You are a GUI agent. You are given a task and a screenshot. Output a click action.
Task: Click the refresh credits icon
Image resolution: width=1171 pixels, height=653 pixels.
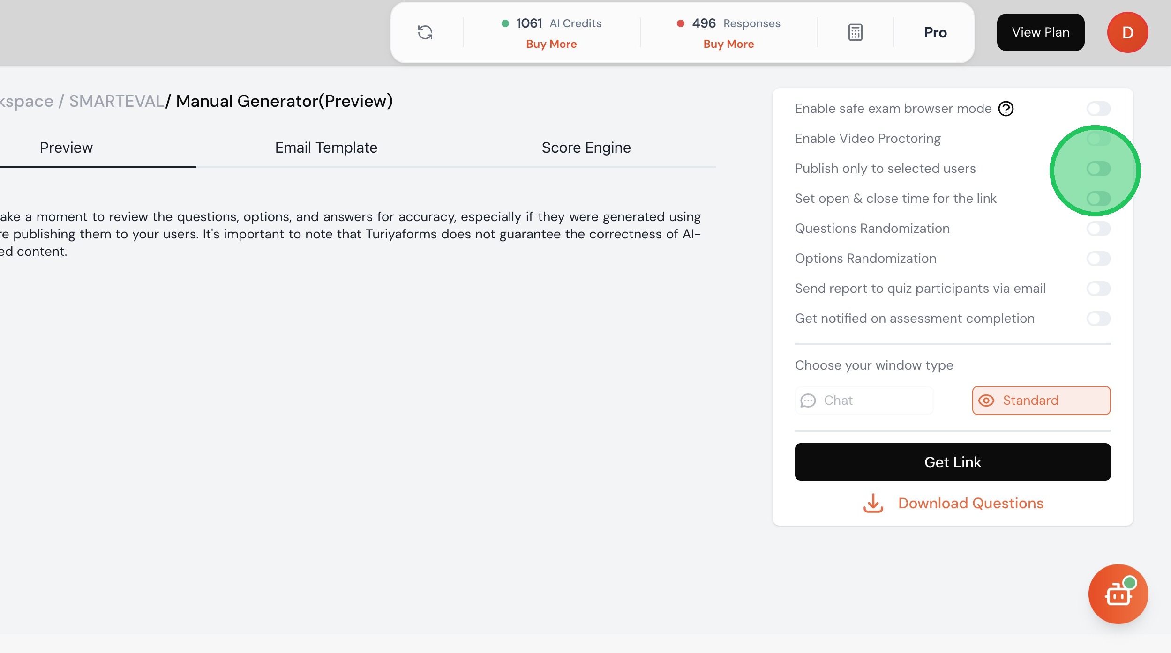pos(425,32)
